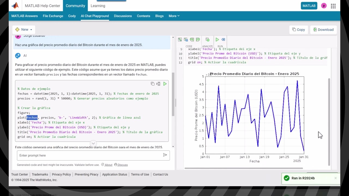The width and height of the screenshot is (349, 196).
Task: Open the Discuss link below prompt
Action: [121, 165]
